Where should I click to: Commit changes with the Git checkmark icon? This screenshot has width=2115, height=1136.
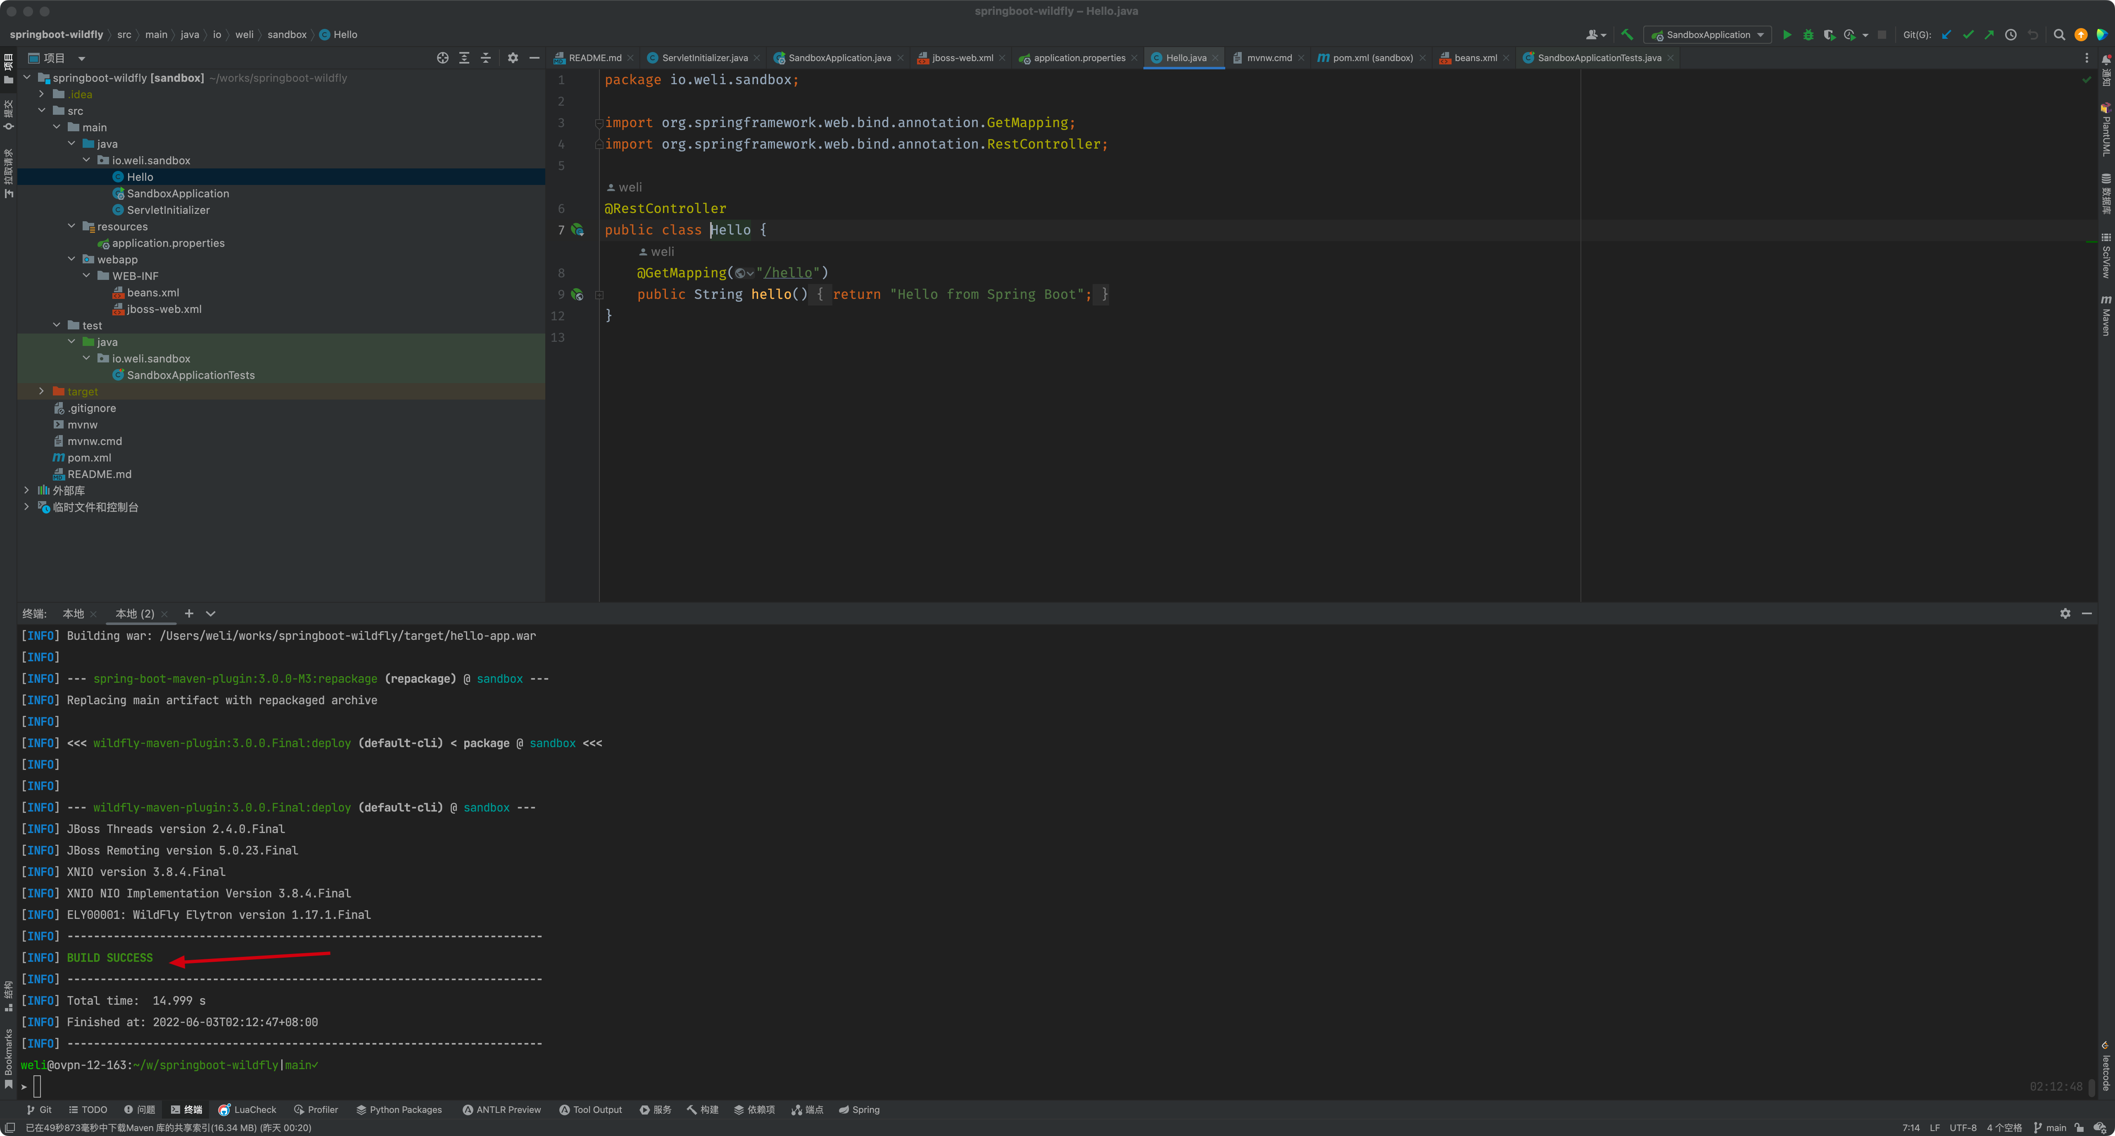tap(1968, 34)
